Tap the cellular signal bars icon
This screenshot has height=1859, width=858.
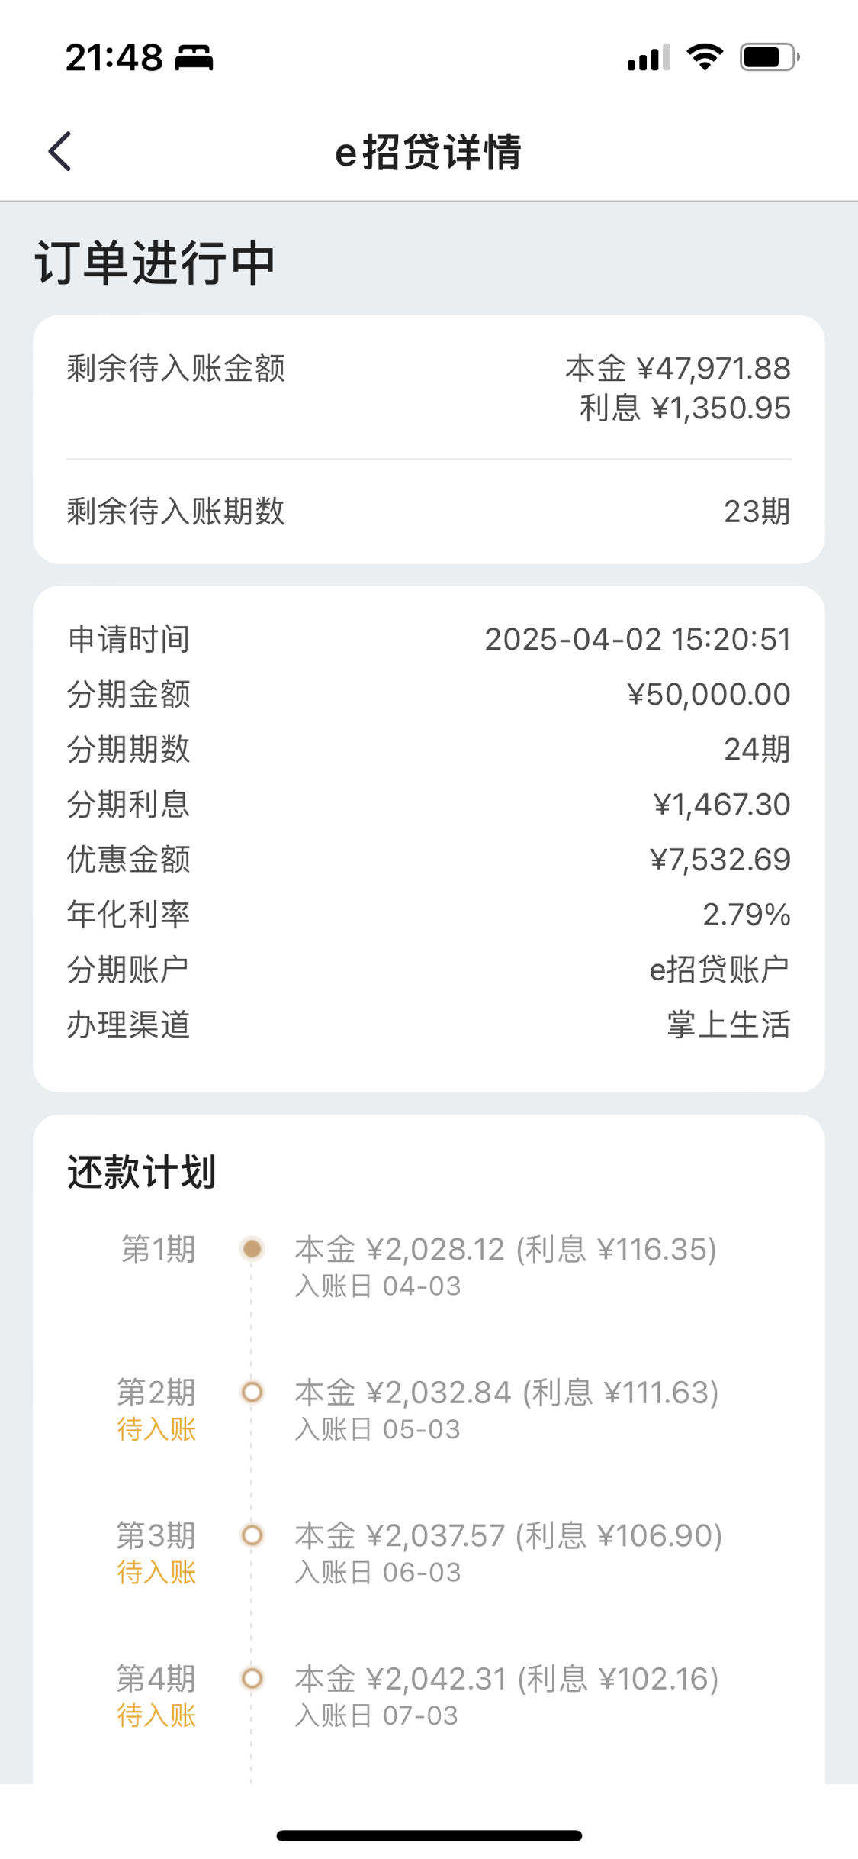pyautogui.click(x=648, y=57)
